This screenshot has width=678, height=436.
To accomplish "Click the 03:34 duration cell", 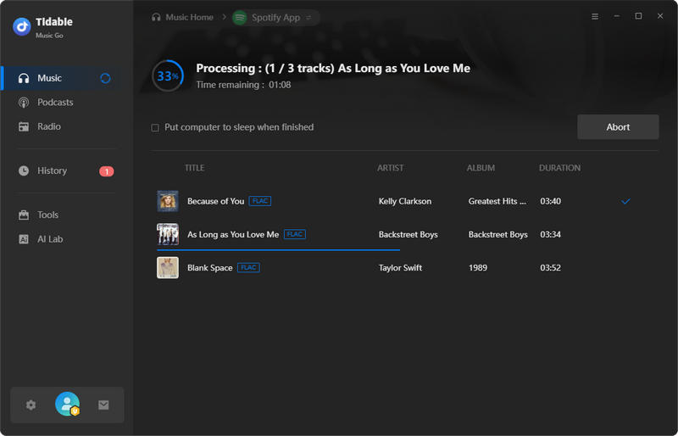I will coord(550,235).
